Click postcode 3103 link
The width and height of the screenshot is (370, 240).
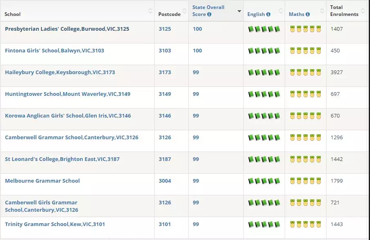[165, 51]
